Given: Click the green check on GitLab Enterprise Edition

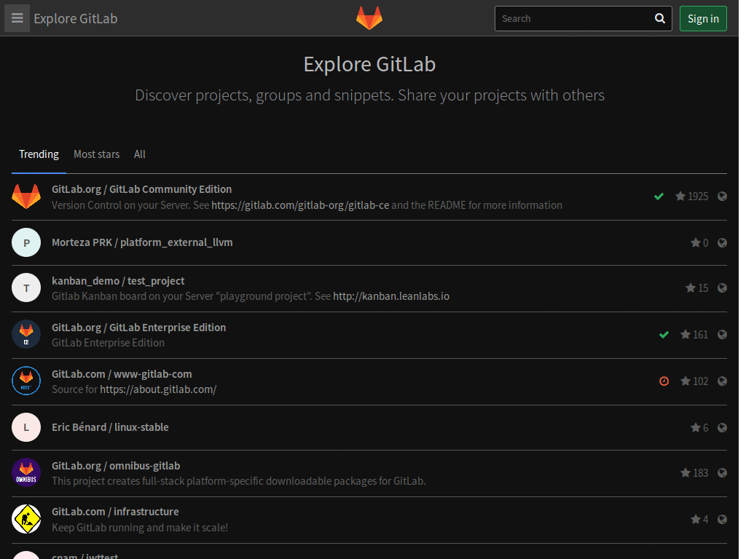Looking at the screenshot, I should pos(664,335).
